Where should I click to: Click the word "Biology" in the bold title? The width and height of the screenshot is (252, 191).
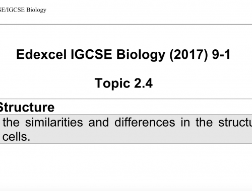(141, 55)
